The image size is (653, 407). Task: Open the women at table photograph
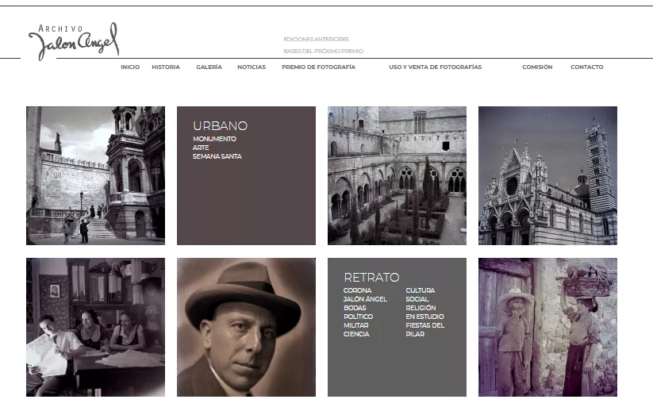click(x=95, y=327)
